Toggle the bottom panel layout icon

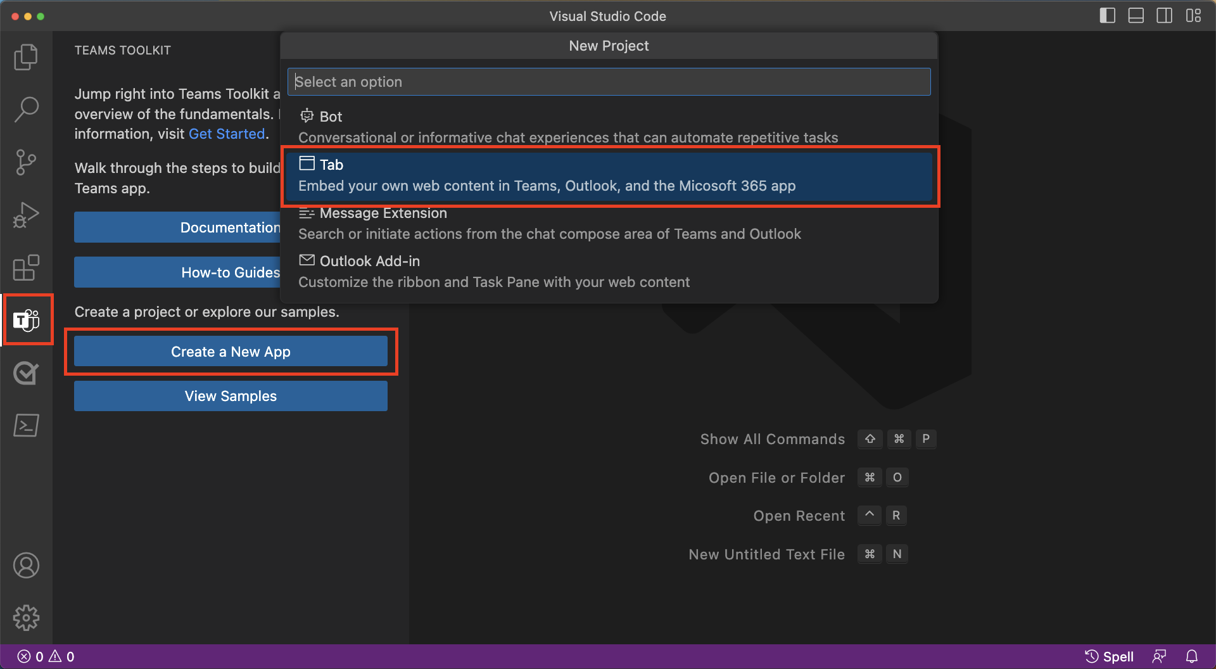[x=1136, y=16]
